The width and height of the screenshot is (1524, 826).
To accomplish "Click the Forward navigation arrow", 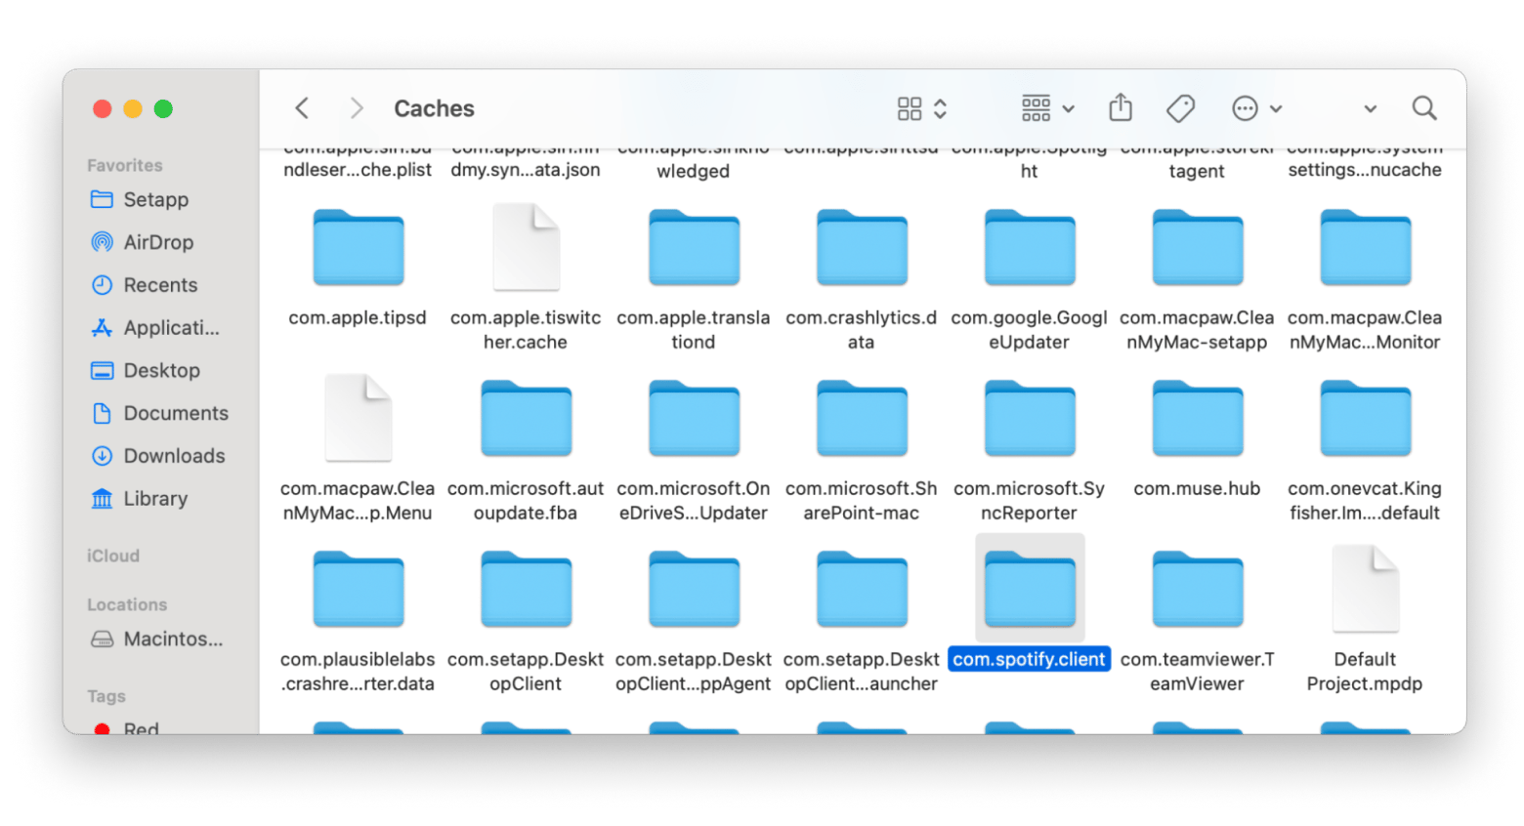I will (x=357, y=108).
